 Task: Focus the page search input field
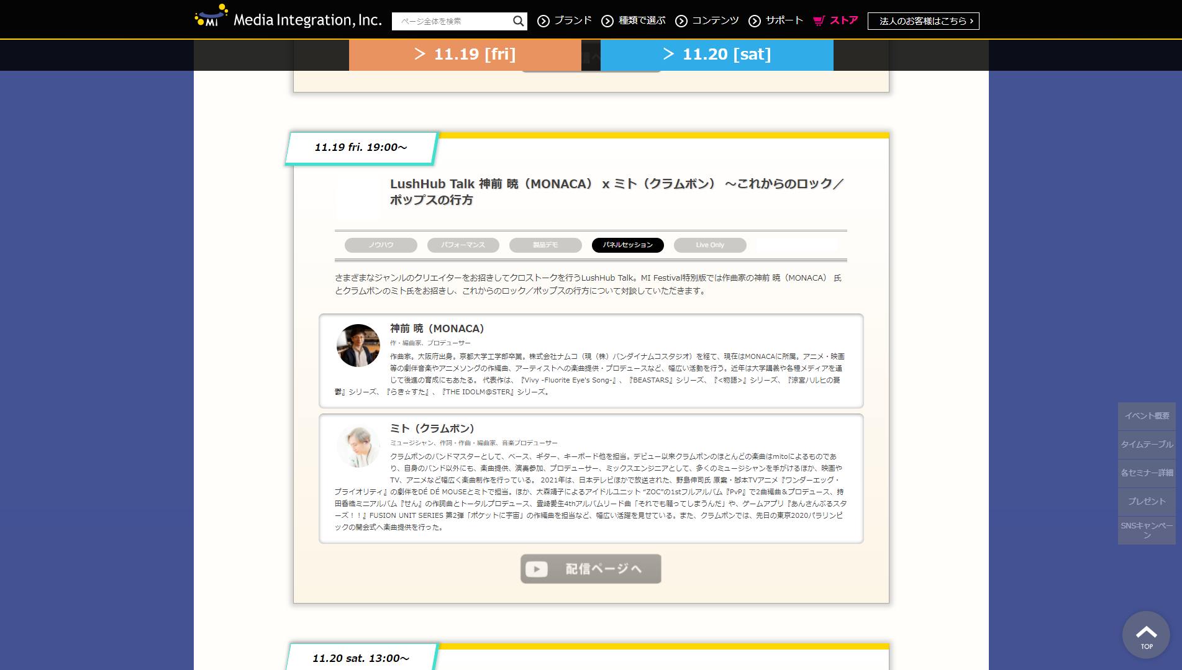point(452,21)
